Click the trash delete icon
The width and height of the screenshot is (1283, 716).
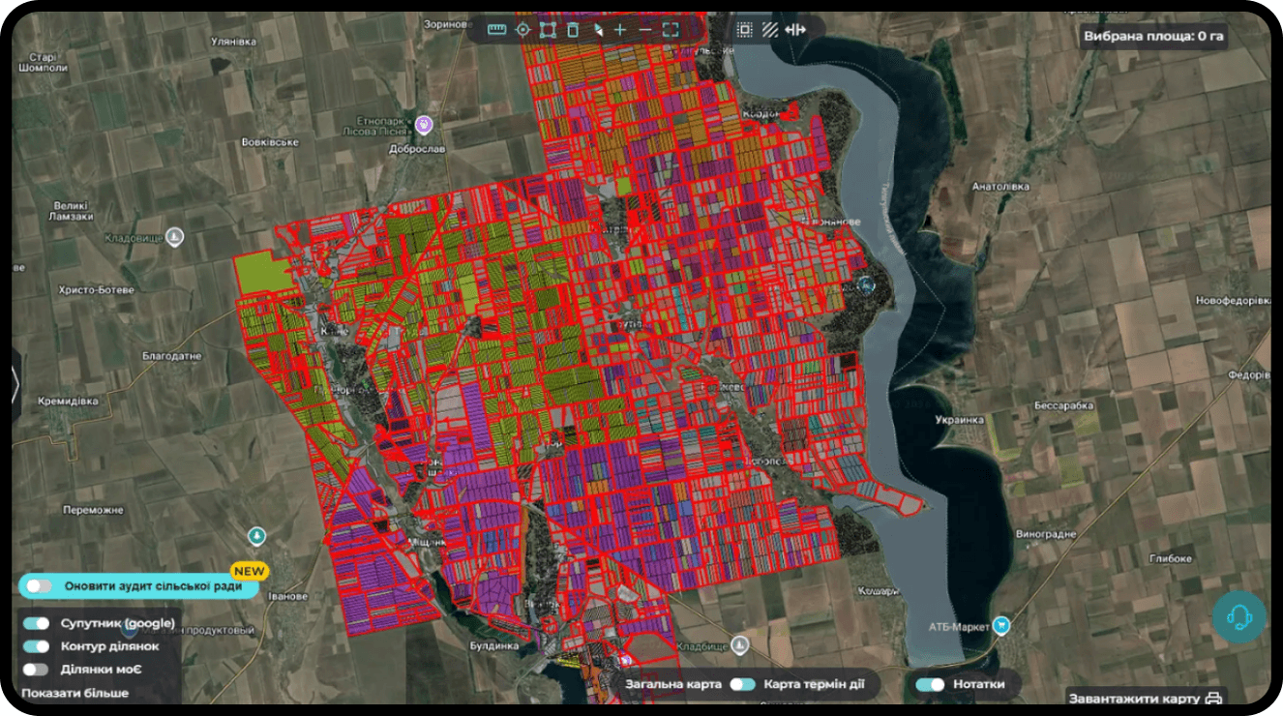pos(572,29)
